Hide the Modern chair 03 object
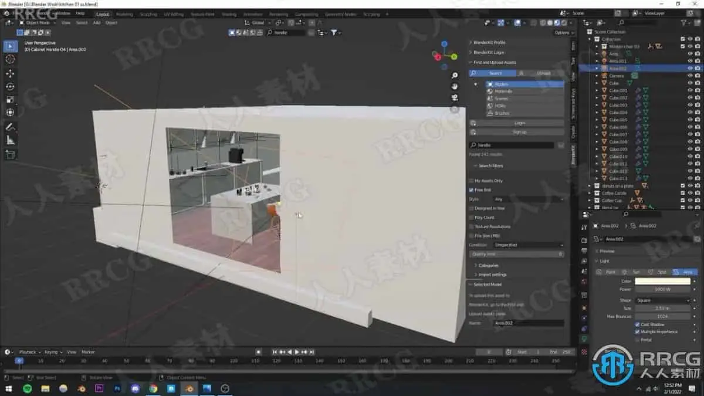 [690, 46]
